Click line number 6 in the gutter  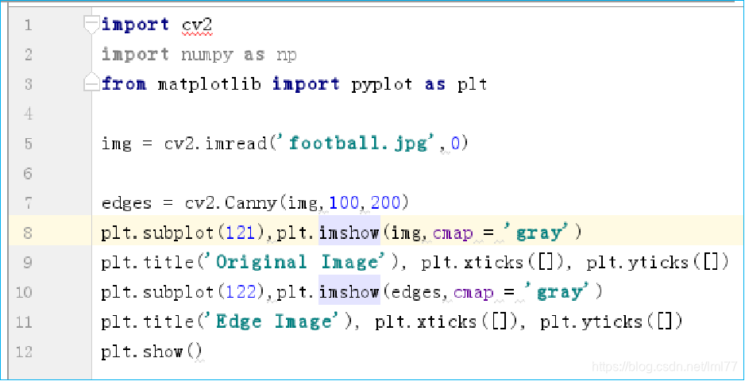[x=28, y=174]
